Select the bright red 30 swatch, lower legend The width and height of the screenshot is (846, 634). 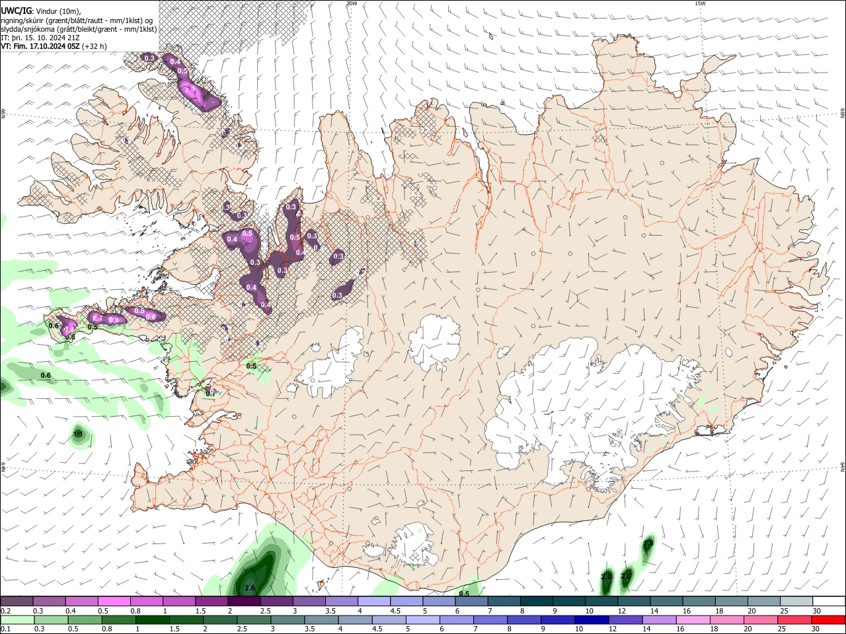tap(828, 619)
